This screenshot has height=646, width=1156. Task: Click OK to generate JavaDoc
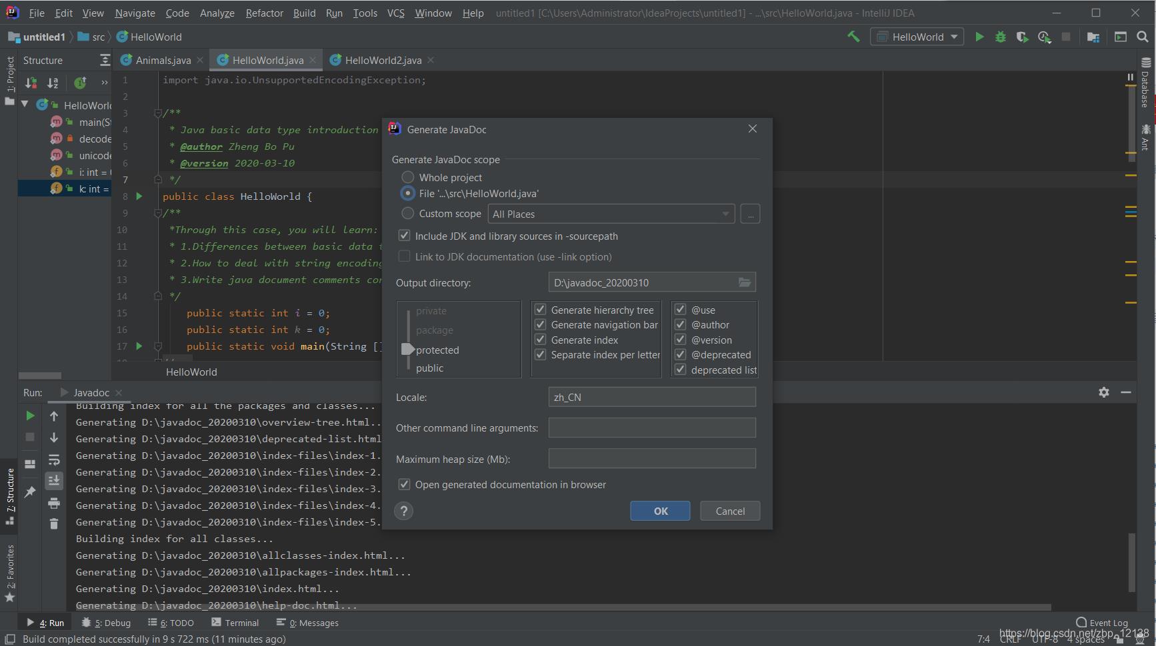click(660, 511)
